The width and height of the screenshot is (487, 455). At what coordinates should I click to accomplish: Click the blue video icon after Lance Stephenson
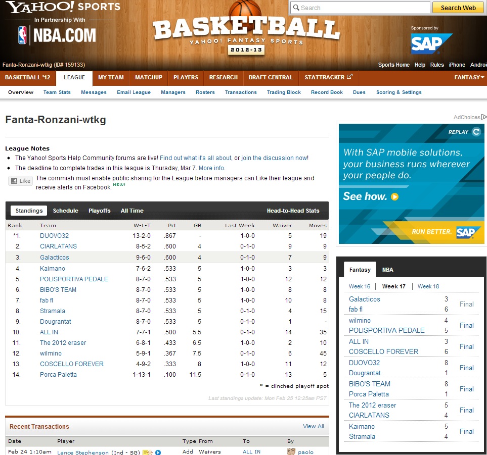158,452
